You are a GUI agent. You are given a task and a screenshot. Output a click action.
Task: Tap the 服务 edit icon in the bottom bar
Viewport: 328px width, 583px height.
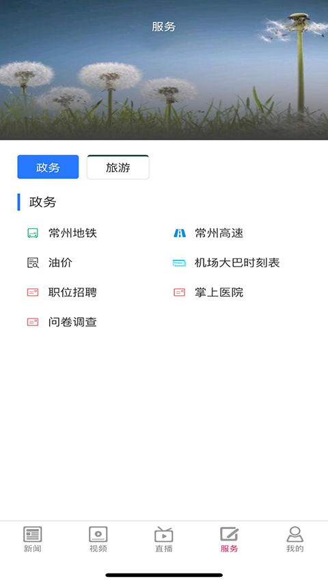point(229,534)
